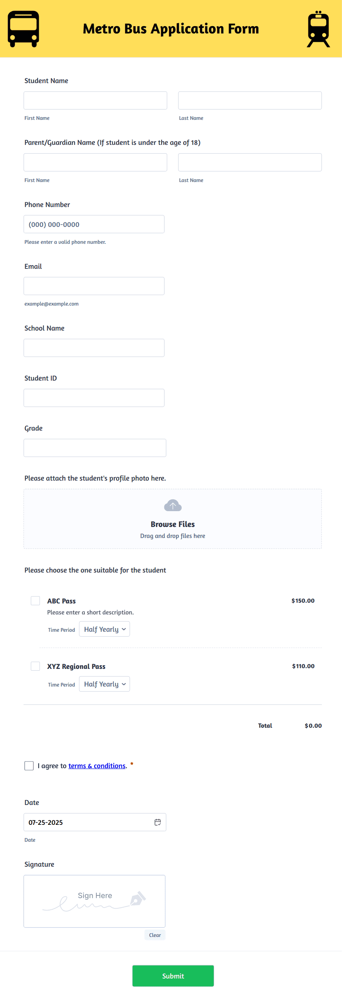
Task: Click the student First Name input field
Action: [x=95, y=100]
